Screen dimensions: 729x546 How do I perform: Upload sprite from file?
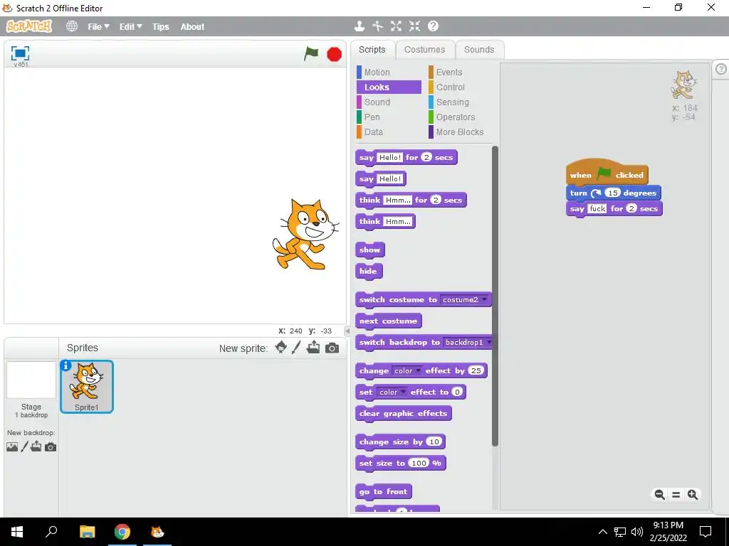pos(313,347)
